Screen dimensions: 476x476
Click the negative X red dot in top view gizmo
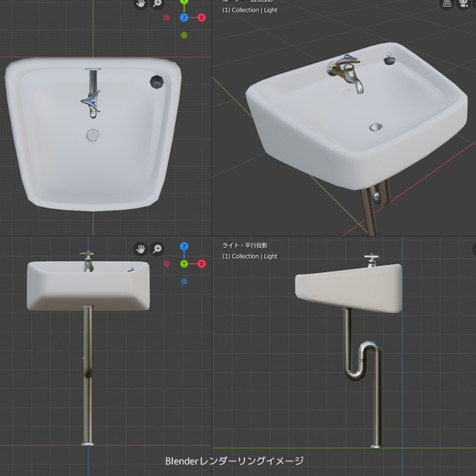(167, 18)
